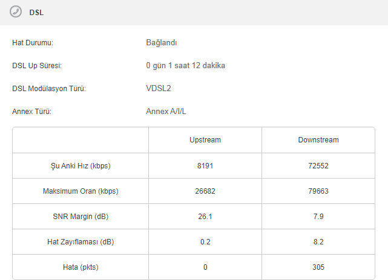388x280 pixels.
Task: Click the downstream error count 305
Action: pos(318,267)
